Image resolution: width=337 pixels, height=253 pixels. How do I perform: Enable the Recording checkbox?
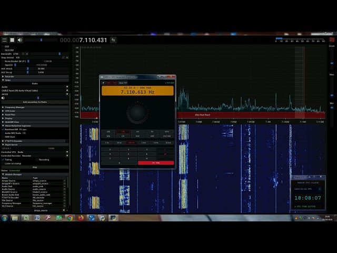(x=37, y=160)
